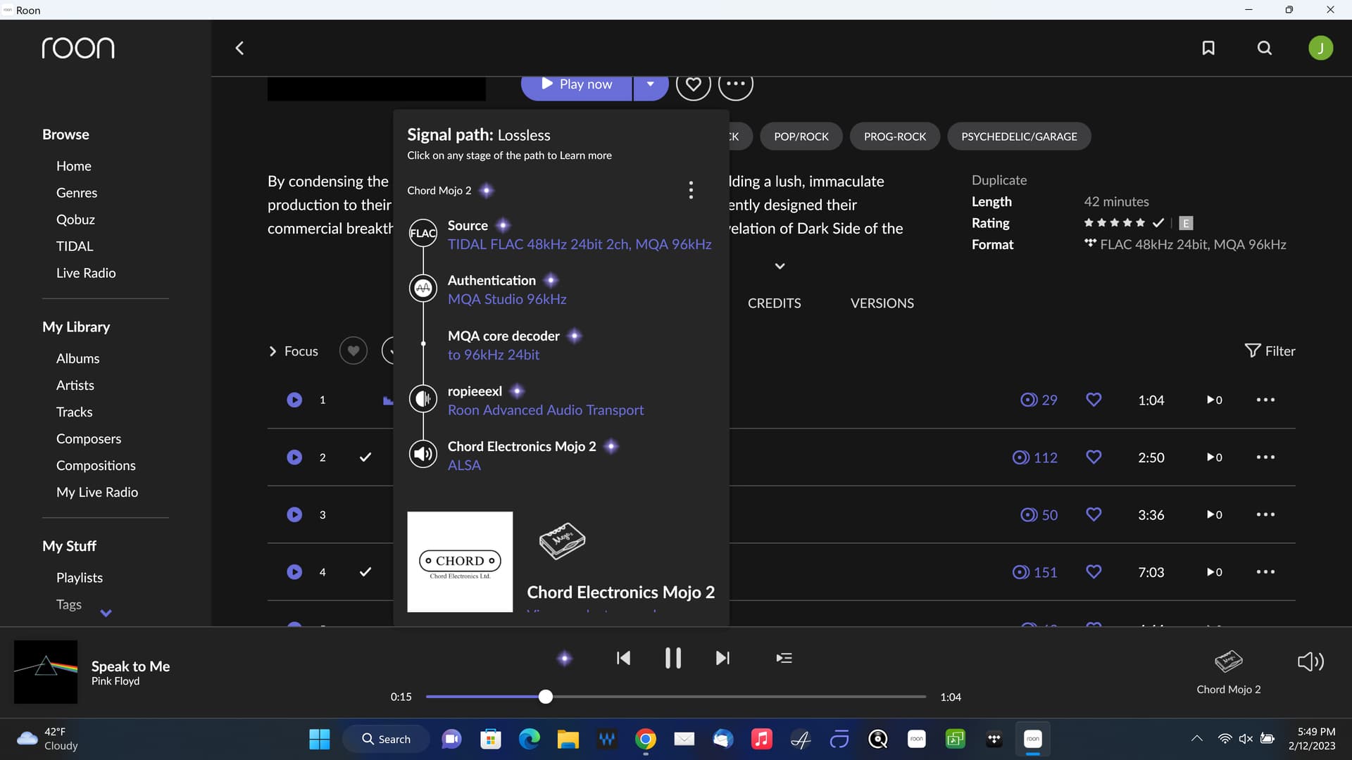Select PROG-ROCK genre tag

click(895, 137)
